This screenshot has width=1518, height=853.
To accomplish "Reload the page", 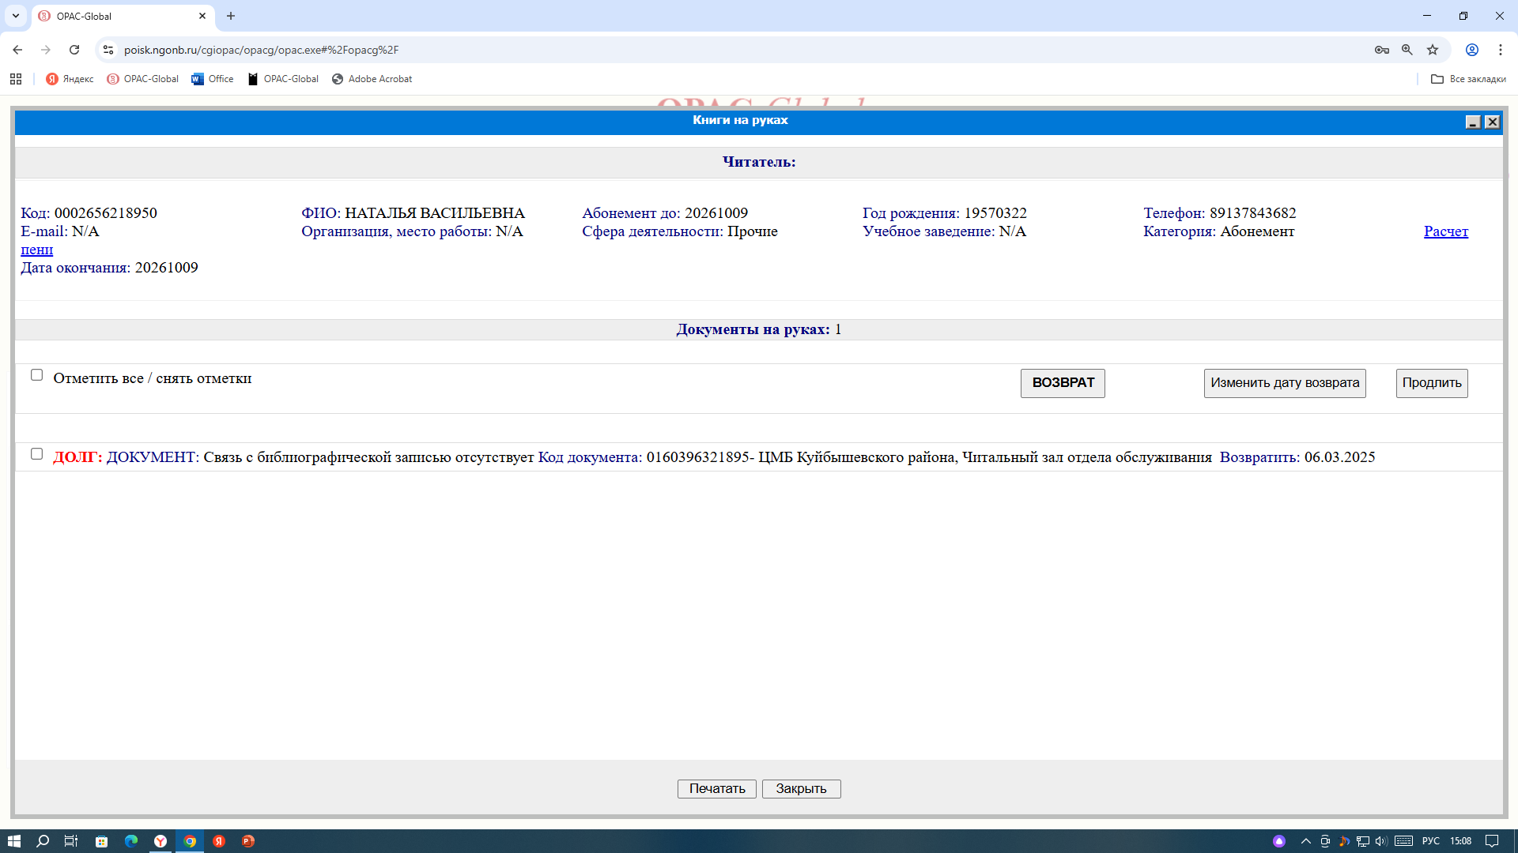I will 74,50.
